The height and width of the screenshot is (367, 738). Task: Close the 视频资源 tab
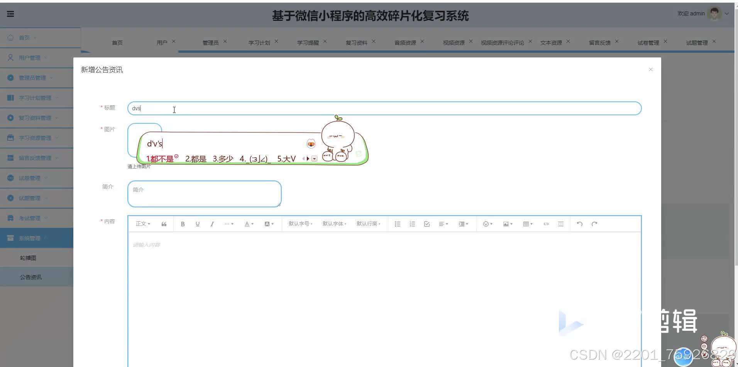point(471,41)
